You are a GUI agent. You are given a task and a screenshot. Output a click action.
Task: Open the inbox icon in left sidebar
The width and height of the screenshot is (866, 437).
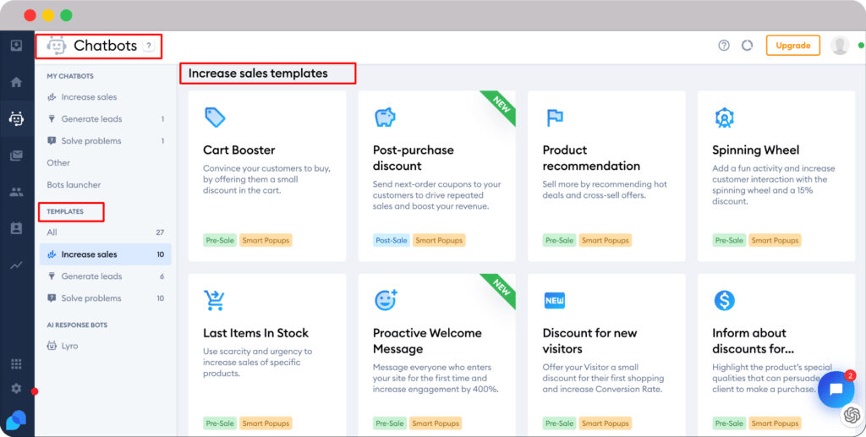coord(16,46)
